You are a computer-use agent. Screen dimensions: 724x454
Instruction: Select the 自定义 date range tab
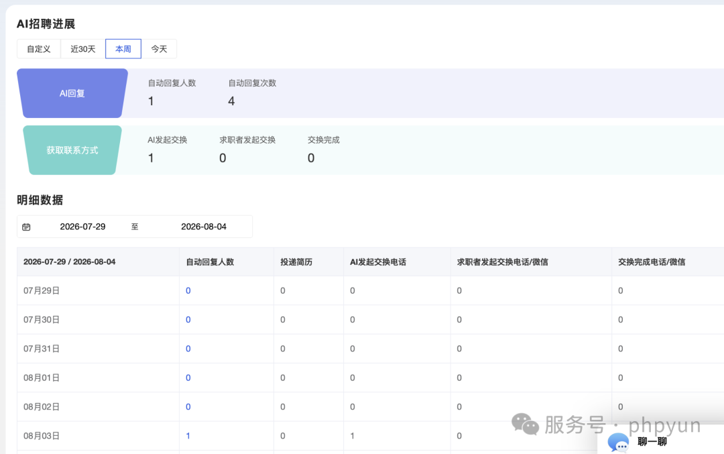pyautogui.click(x=39, y=49)
